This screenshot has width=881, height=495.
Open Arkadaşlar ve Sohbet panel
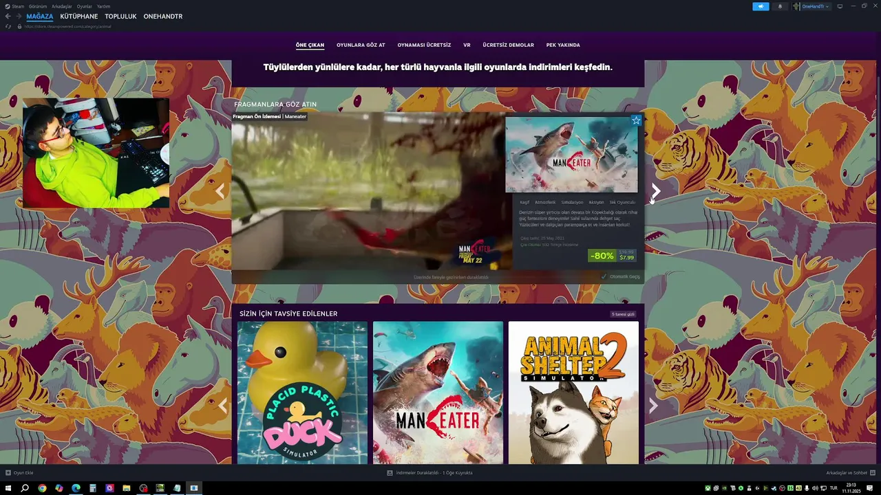click(847, 473)
